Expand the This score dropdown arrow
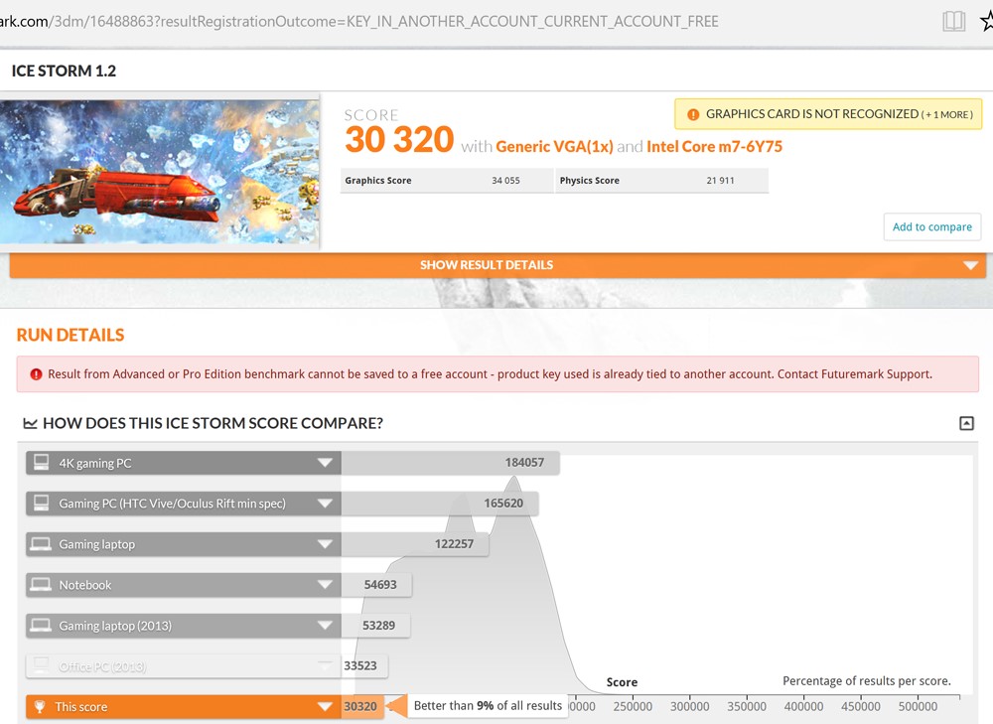993x724 pixels. point(325,706)
